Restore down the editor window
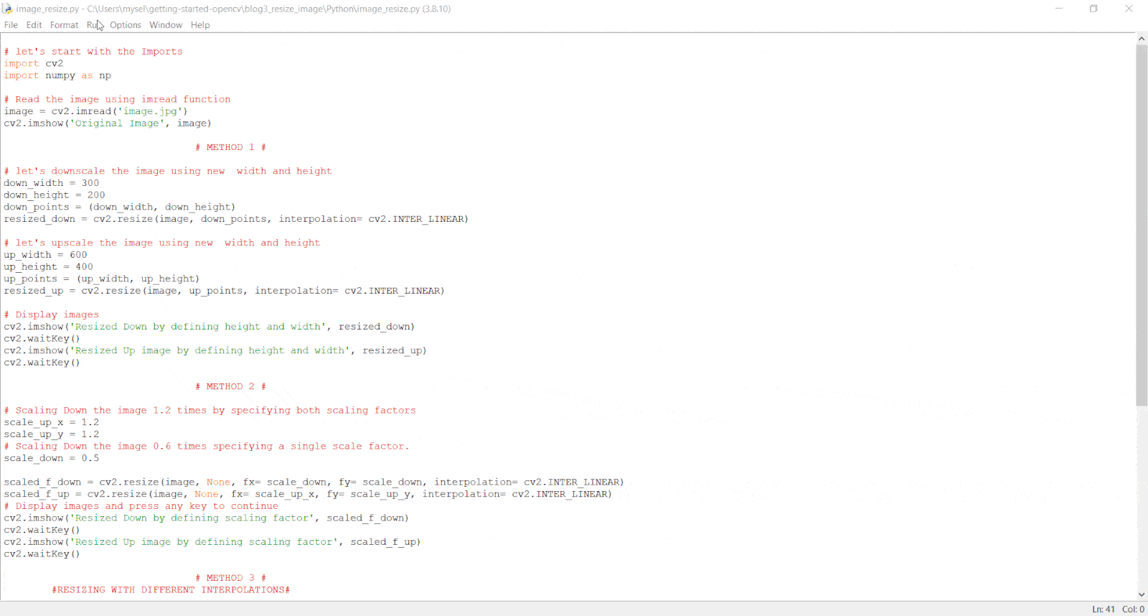This screenshot has height=616, width=1148. pyautogui.click(x=1093, y=9)
